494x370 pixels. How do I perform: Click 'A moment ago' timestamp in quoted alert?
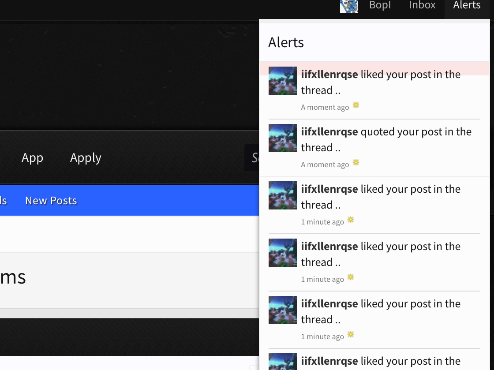point(325,164)
